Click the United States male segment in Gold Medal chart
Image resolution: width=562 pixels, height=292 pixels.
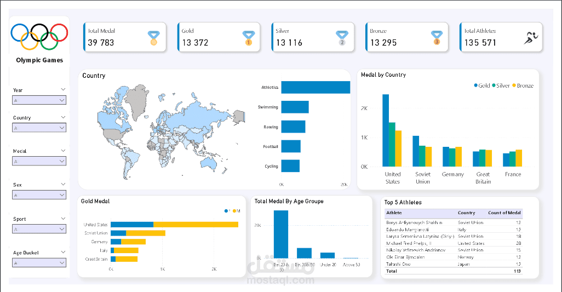coord(196,225)
